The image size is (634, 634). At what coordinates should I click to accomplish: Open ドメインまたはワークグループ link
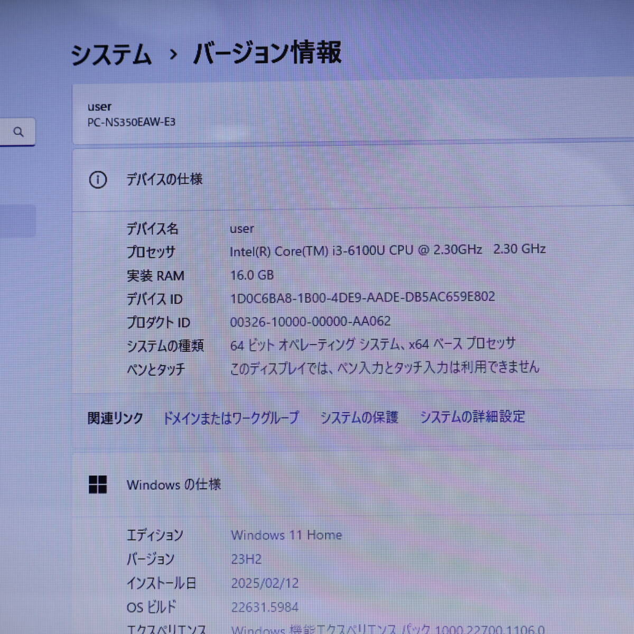pyautogui.click(x=231, y=418)
